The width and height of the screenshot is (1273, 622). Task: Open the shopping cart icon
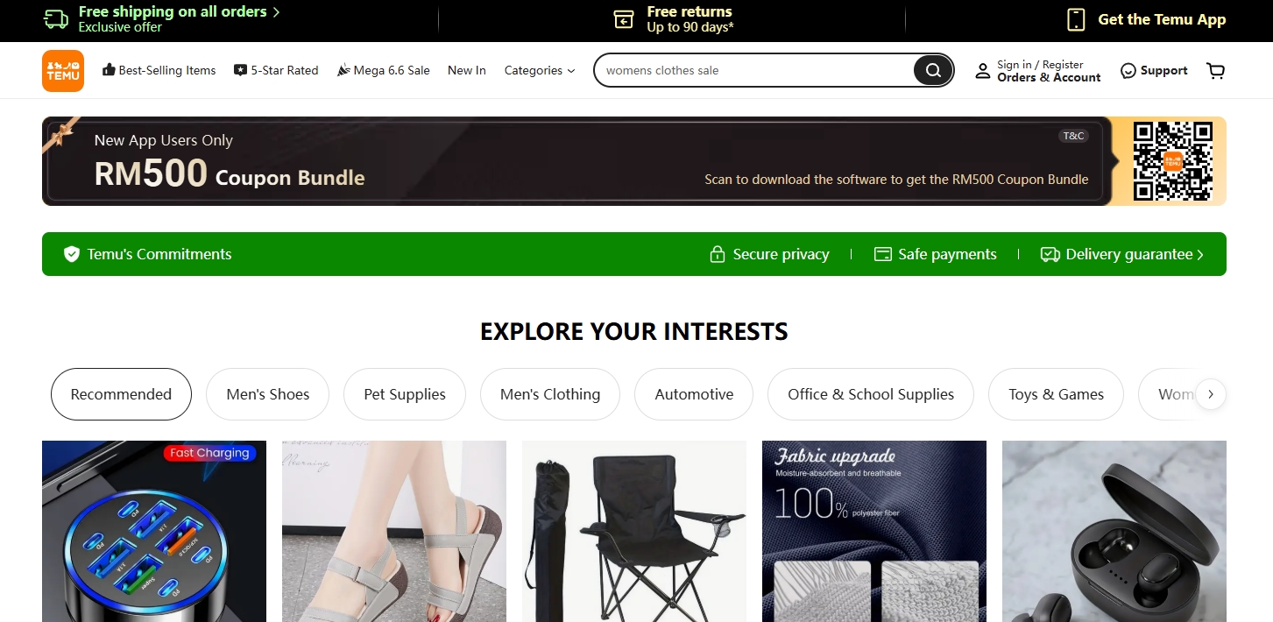coord(1216,71)
